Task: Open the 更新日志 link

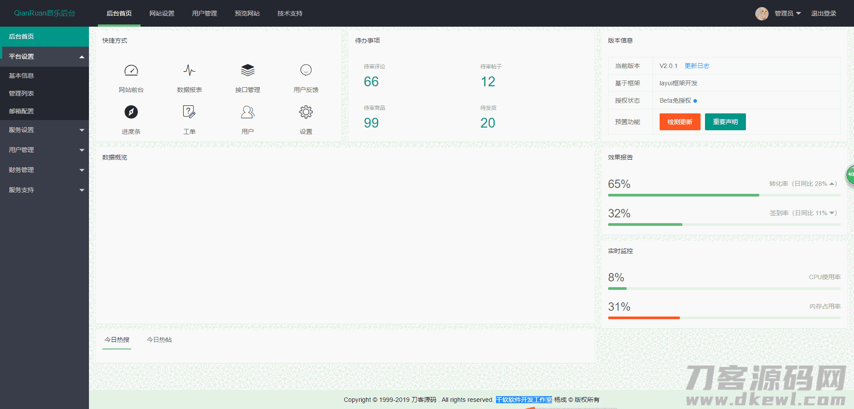Action: pos(697,66)
